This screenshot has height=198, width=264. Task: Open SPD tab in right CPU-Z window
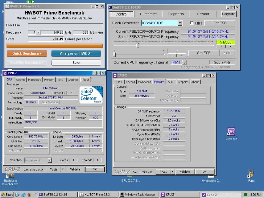click(170, 82)
